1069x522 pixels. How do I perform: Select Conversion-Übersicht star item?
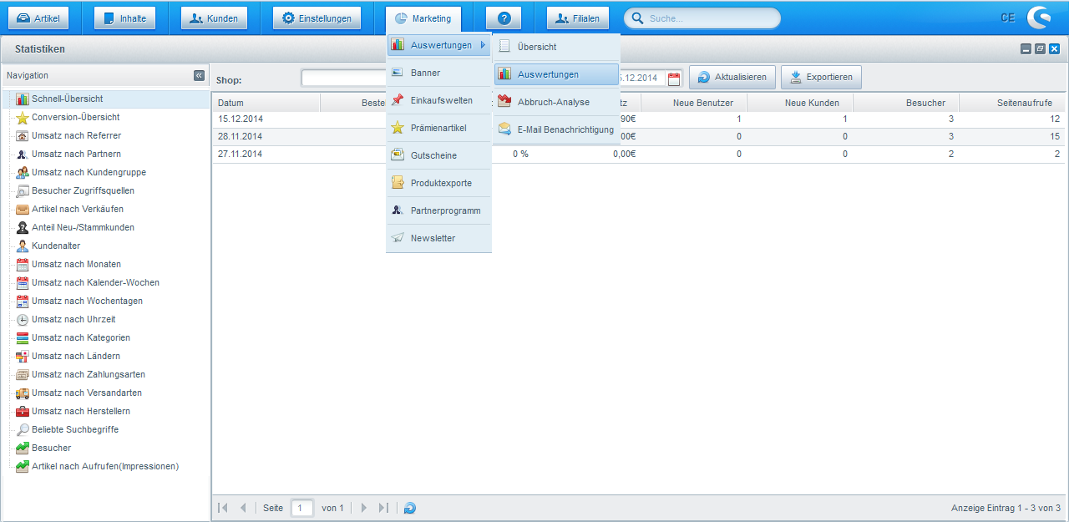(x=75, y=118)
